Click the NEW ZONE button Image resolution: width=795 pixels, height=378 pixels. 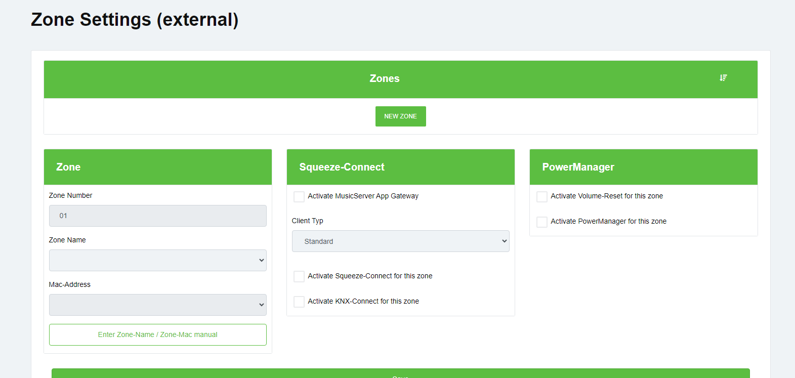click(400, 116)
